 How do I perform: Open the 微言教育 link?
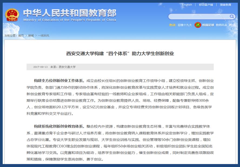tap(225, 5)
